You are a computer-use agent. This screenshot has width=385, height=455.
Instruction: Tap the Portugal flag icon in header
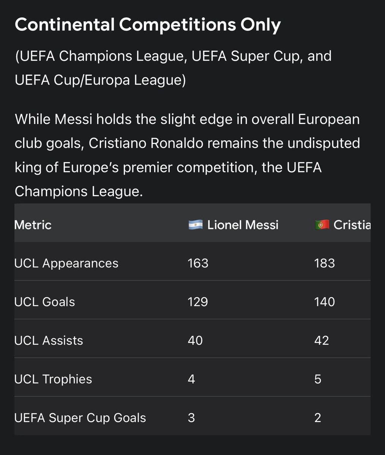[322, 225]
